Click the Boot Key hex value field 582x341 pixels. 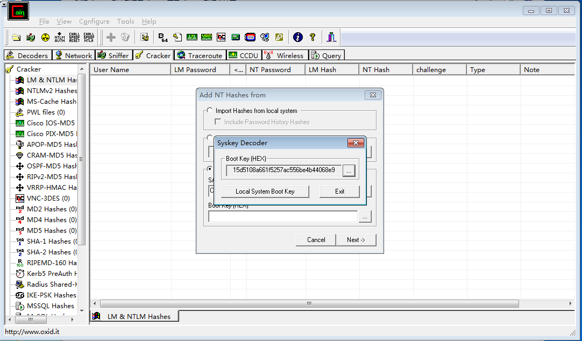point(284,170)
